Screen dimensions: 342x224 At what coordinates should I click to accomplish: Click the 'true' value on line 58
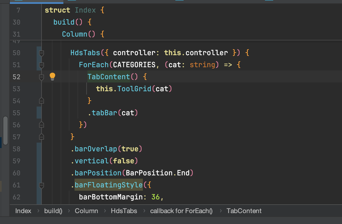point(130,149)
